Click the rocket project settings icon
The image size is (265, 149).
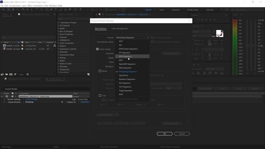click(x=15, y=74)
